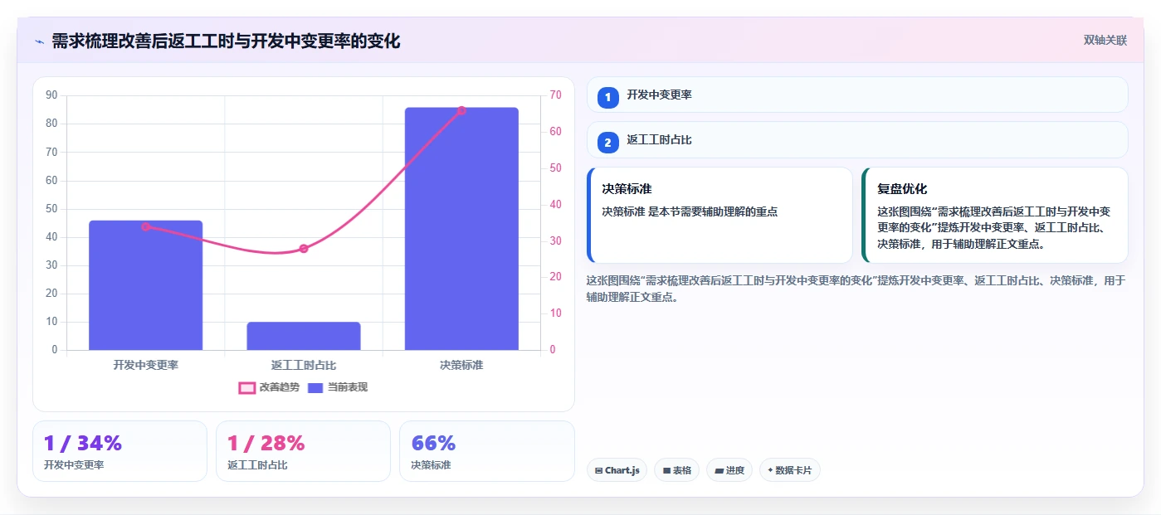
Task: Click the number 1 badge
Action: [x=607, y=97]
